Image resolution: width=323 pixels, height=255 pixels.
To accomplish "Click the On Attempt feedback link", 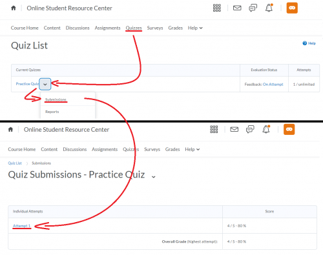I will click(273, 85).
